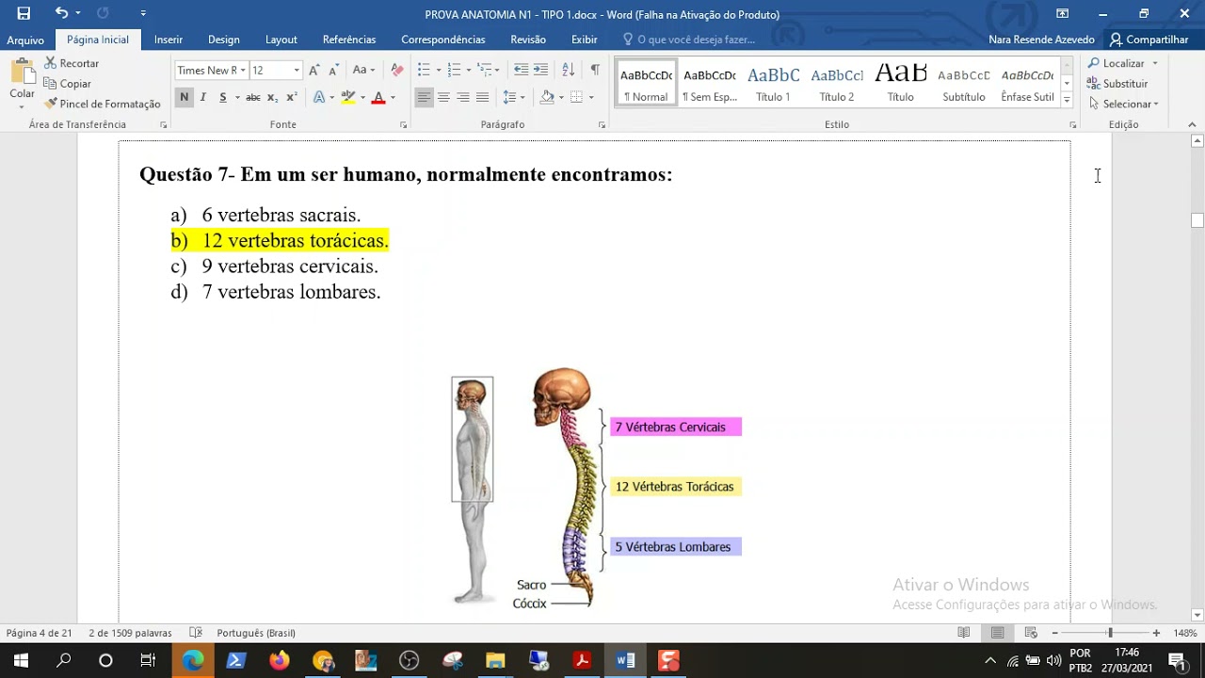1205x678 pixels.
Task: Decrease paragraph indent
Action: point(521,71)
